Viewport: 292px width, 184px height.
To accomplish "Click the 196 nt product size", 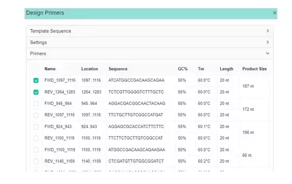I will 248,132.
